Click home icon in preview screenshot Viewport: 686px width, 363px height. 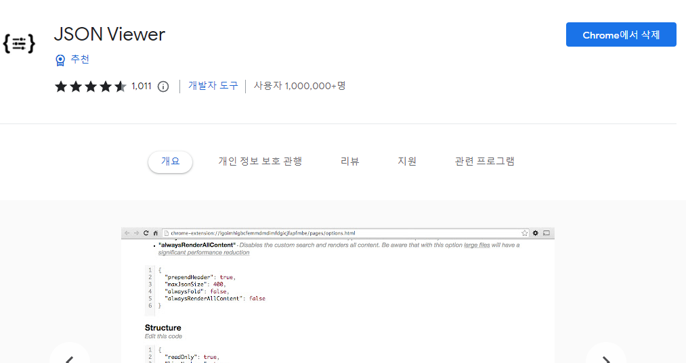pyautogui.click(x=155, y=233)
